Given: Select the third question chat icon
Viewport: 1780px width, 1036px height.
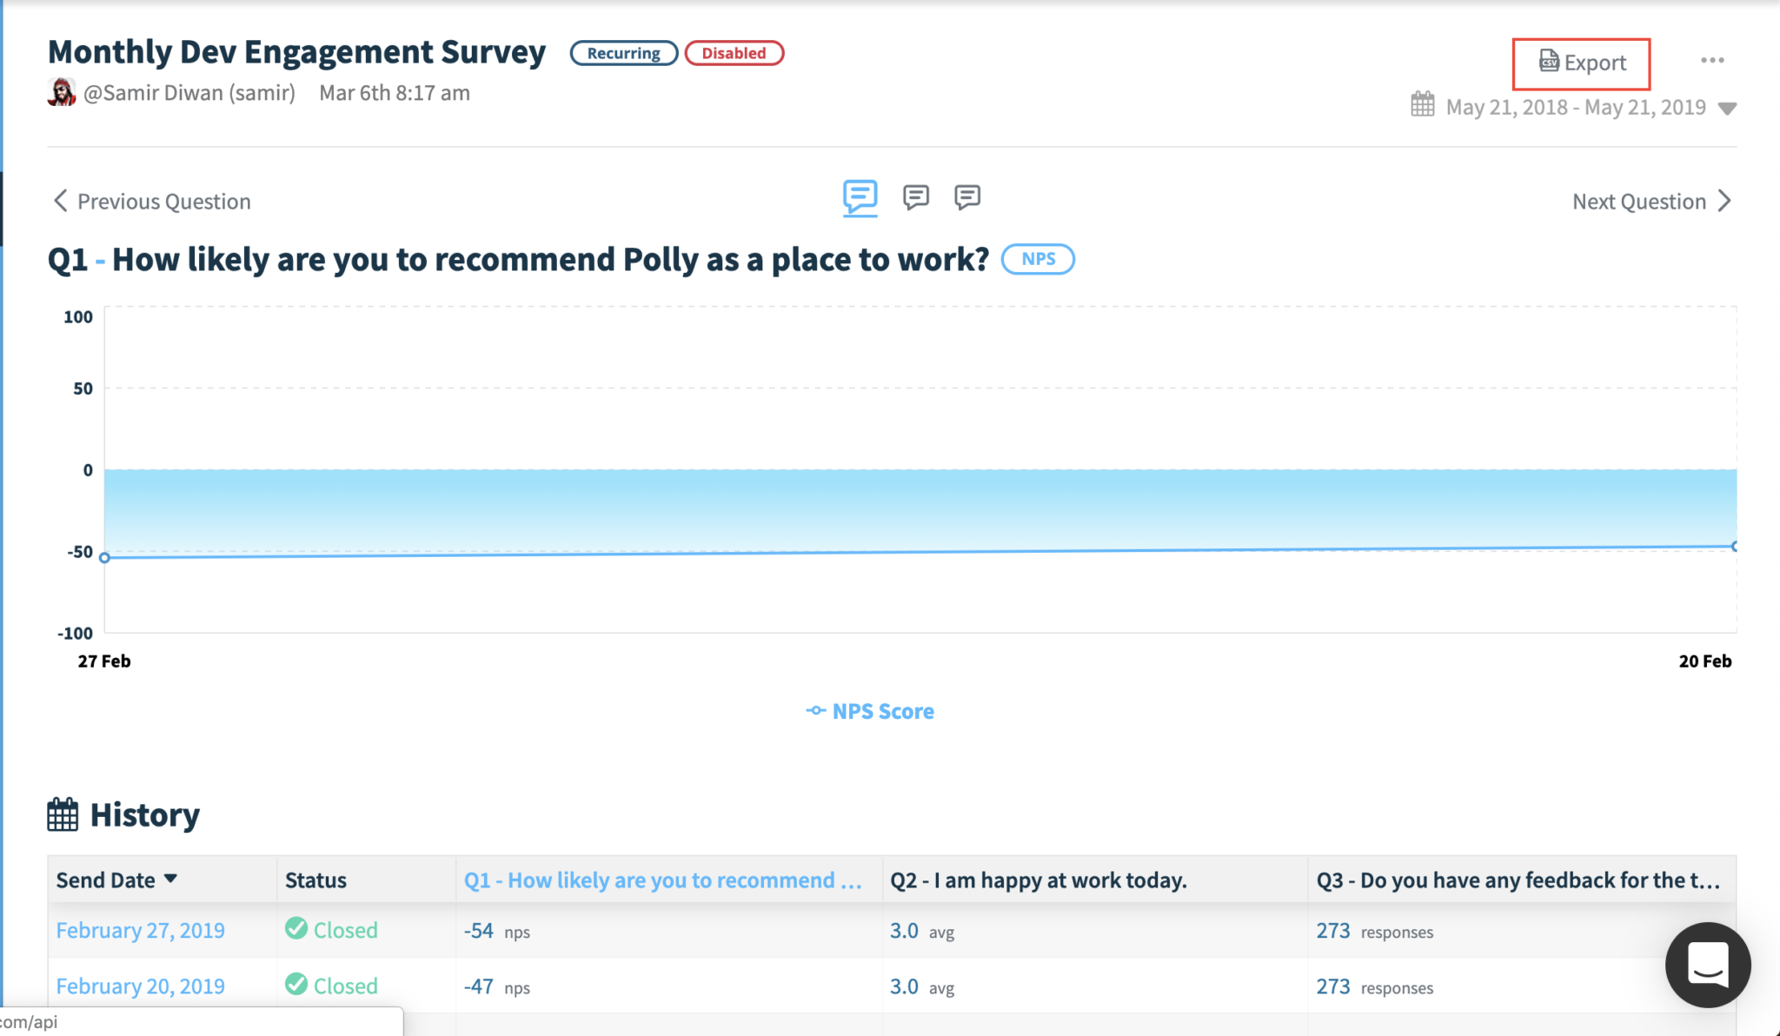Looking at the screenshot, I should (x=966, y=197).
